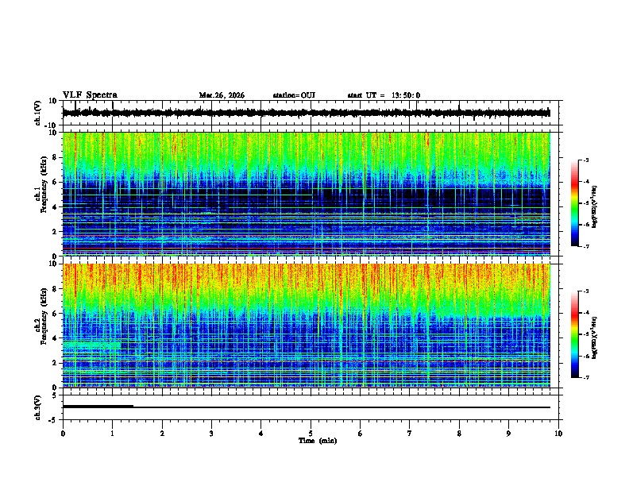
Task: Click the "station=OUI" header label
Action: [294, 95]
